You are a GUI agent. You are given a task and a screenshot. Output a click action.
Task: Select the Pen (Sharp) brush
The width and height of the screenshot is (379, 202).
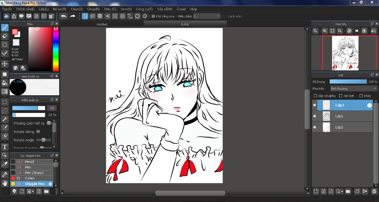click(x=32, y=172)
